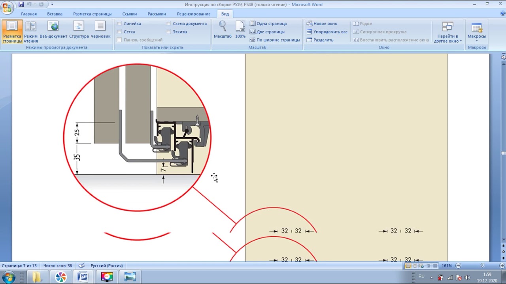The image size is (506, 284).
Task: Click the Save icon in quick access toolbar
Action: (x=21, y=4)
